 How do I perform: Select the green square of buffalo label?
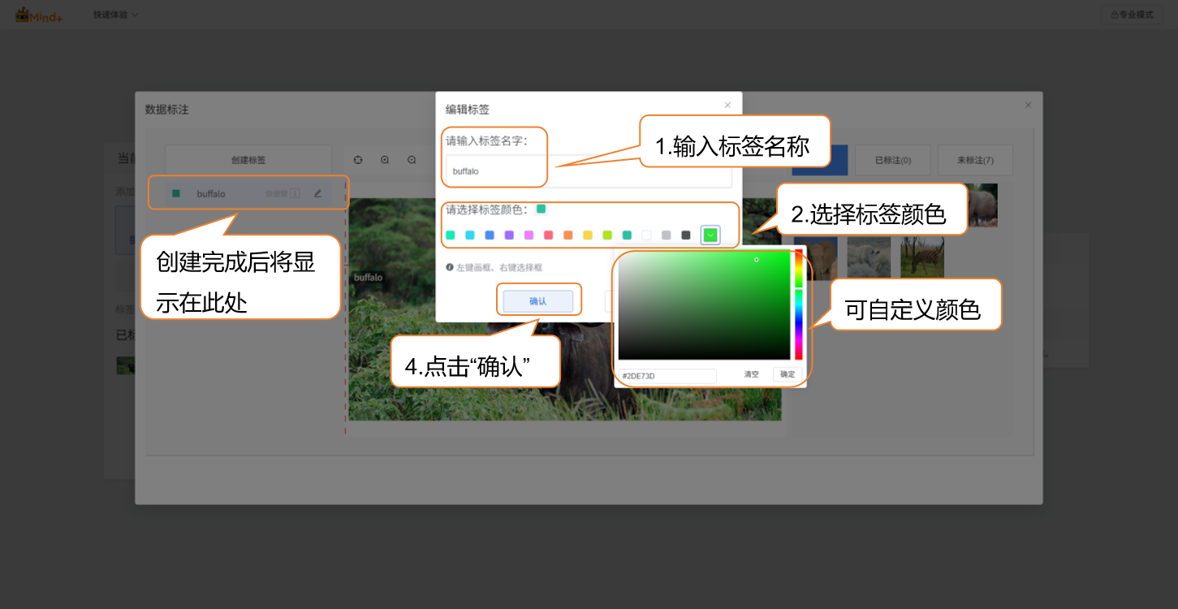[x=176, y=193]
